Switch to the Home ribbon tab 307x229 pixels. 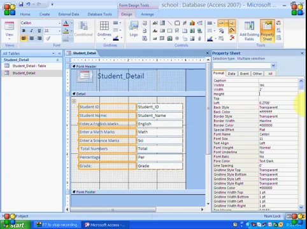(25, 14)
